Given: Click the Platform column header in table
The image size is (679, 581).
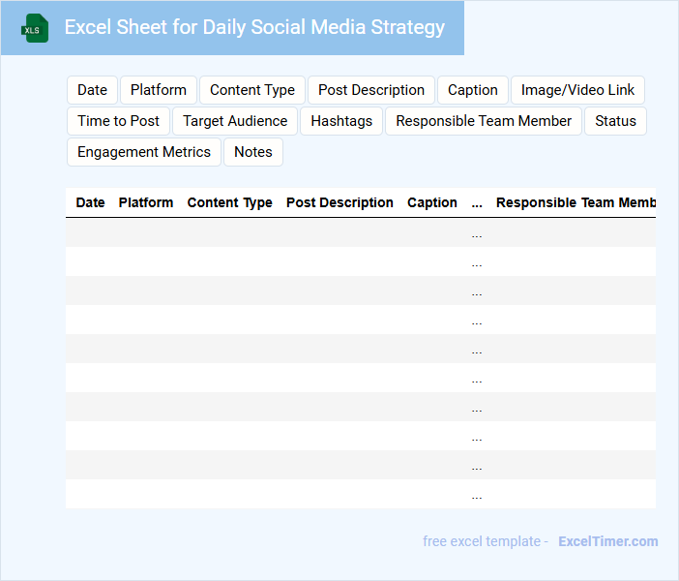Looking at the screenshot, I should [x=146, y=202].
